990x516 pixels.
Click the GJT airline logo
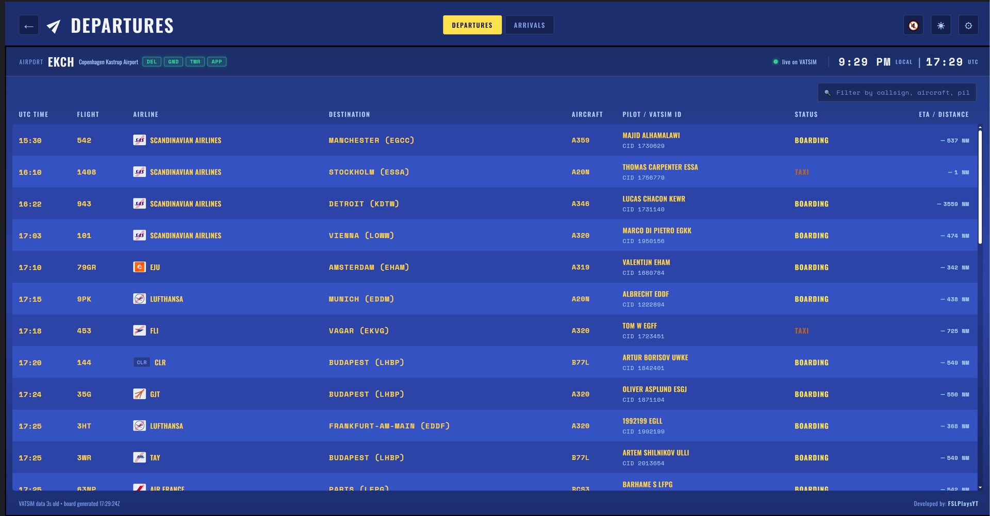point(139,394)
